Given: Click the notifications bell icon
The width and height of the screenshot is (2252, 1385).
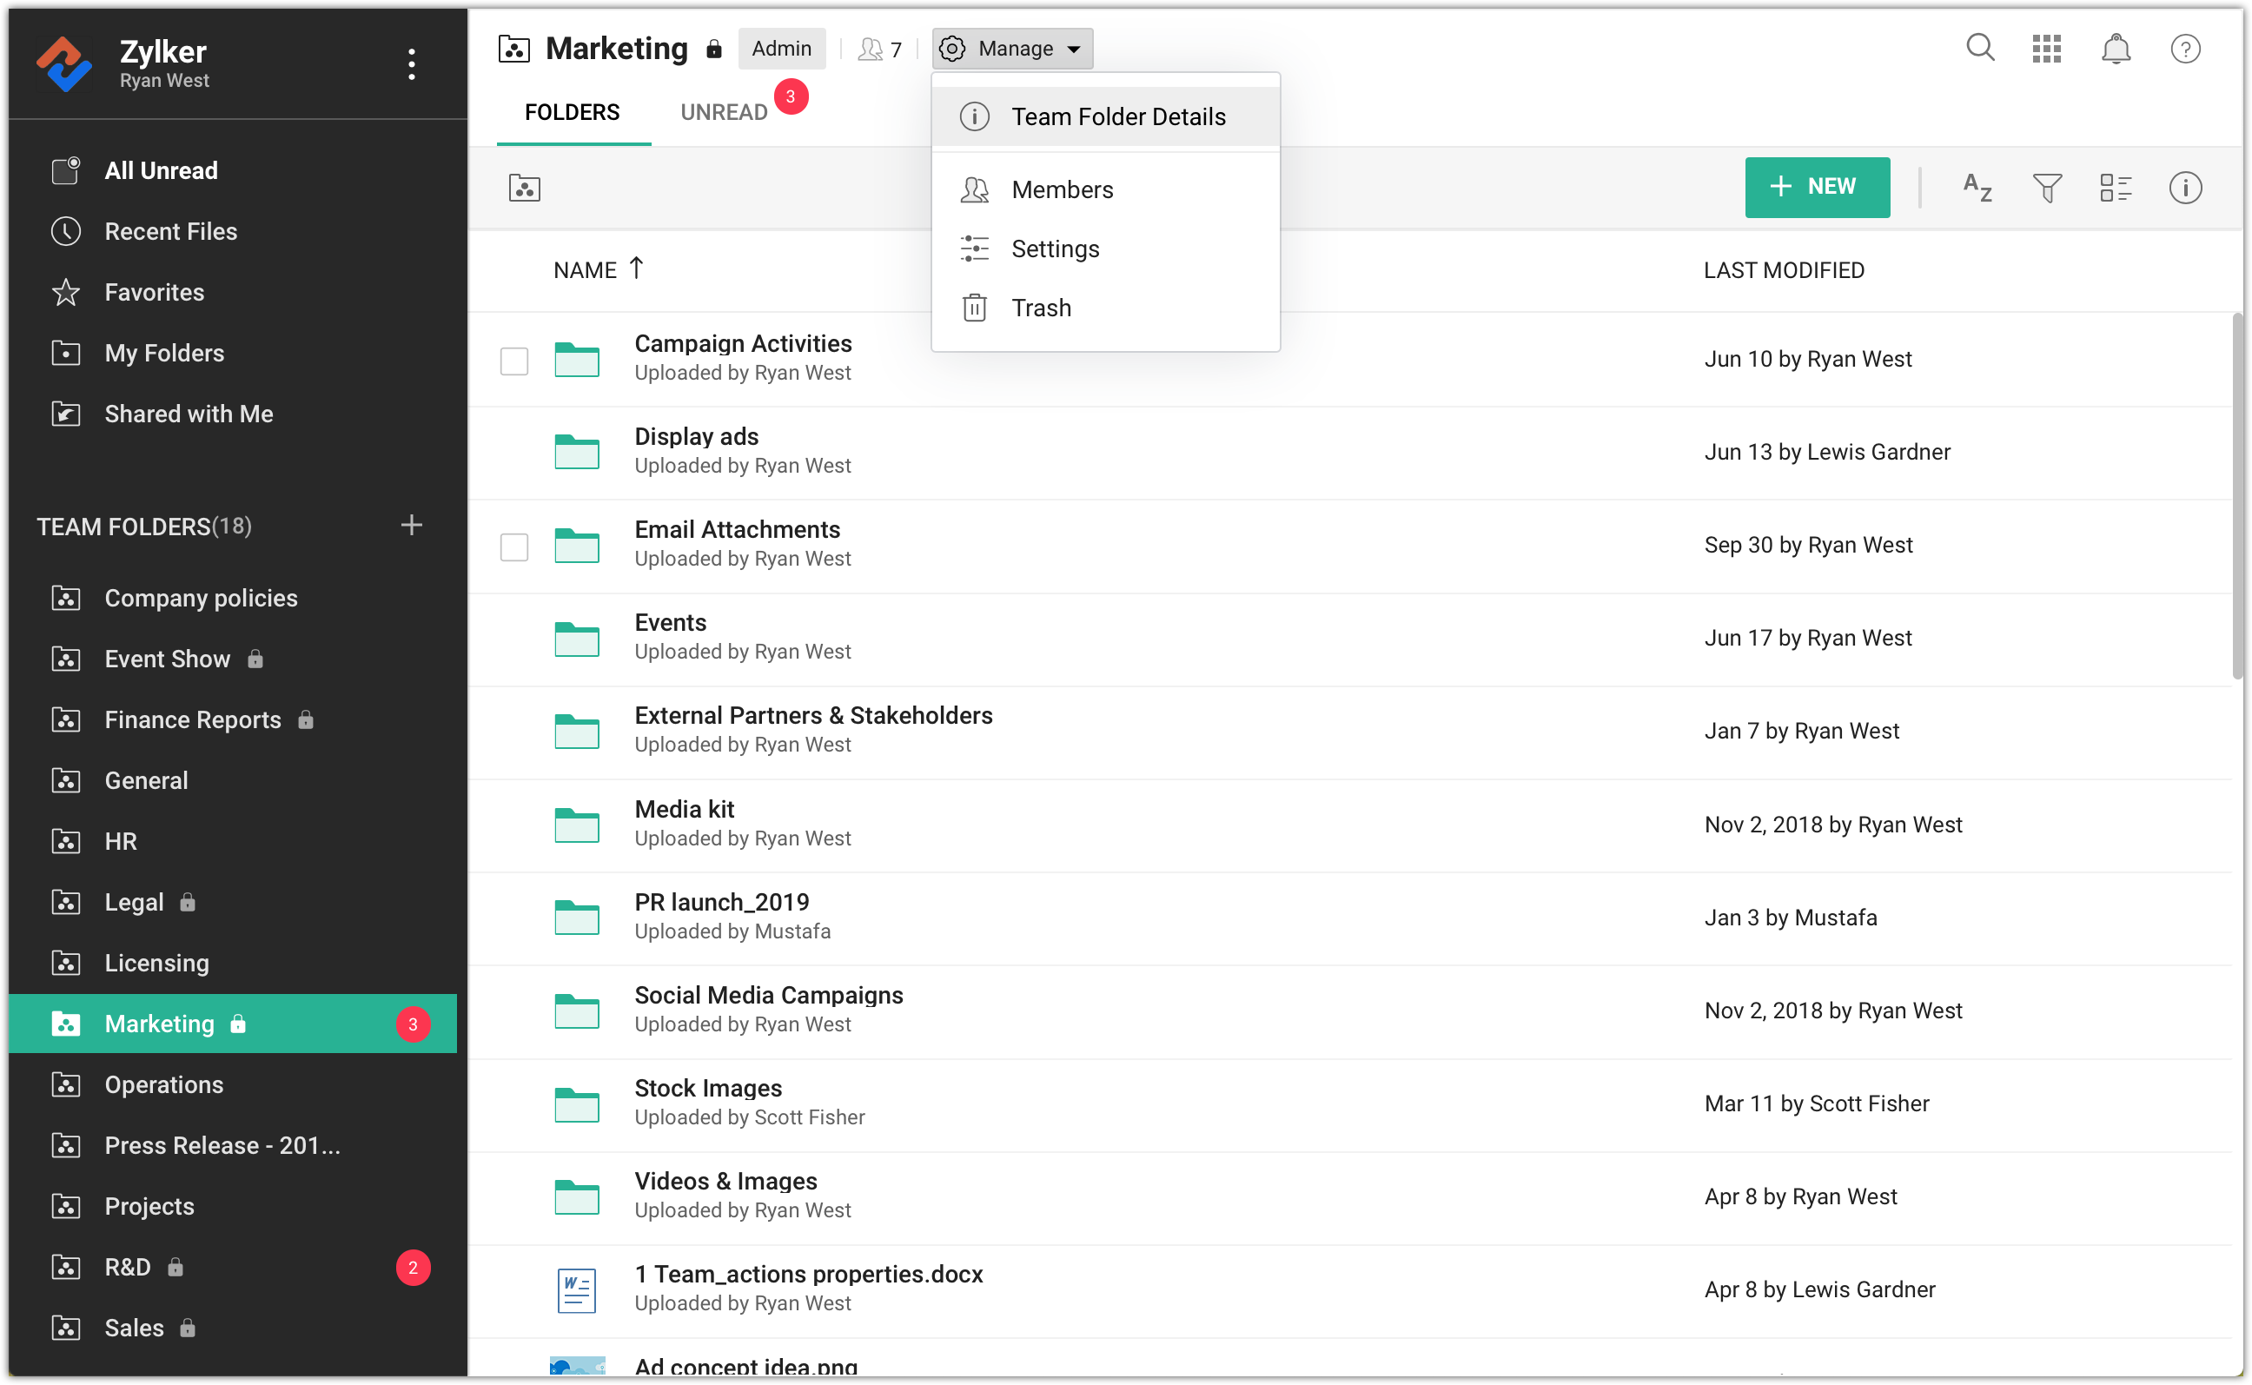Looking at the screenshot, I should [x=2116, y=49].
